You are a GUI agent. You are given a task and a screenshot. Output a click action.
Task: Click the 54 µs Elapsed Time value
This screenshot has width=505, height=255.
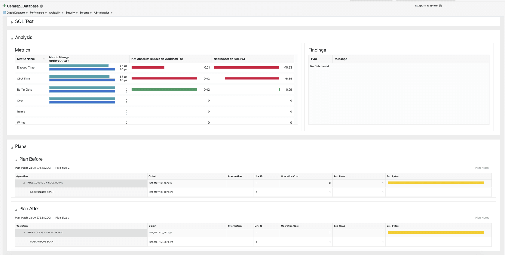click(124, 66)
